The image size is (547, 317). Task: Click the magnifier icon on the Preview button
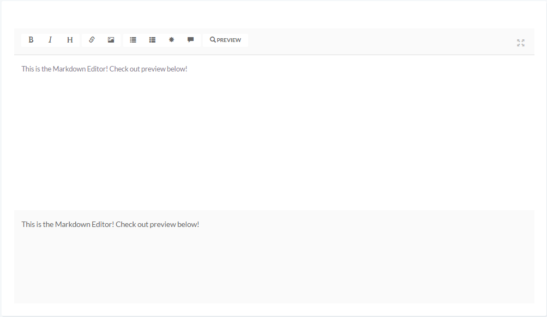213,40
